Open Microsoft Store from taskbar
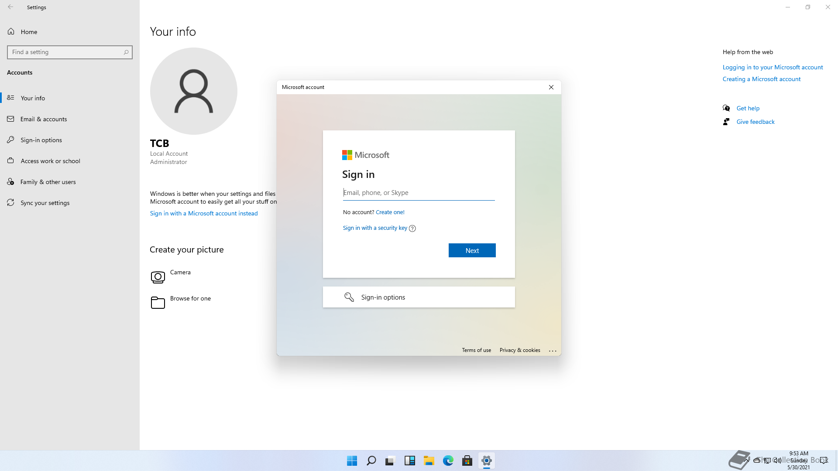Screen dimensions: 838x471 [467, 461]
